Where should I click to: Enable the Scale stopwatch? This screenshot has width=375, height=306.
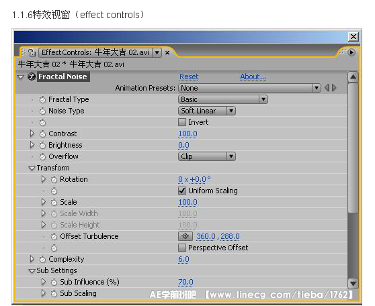pyautogui.click(x=54, y=203)
